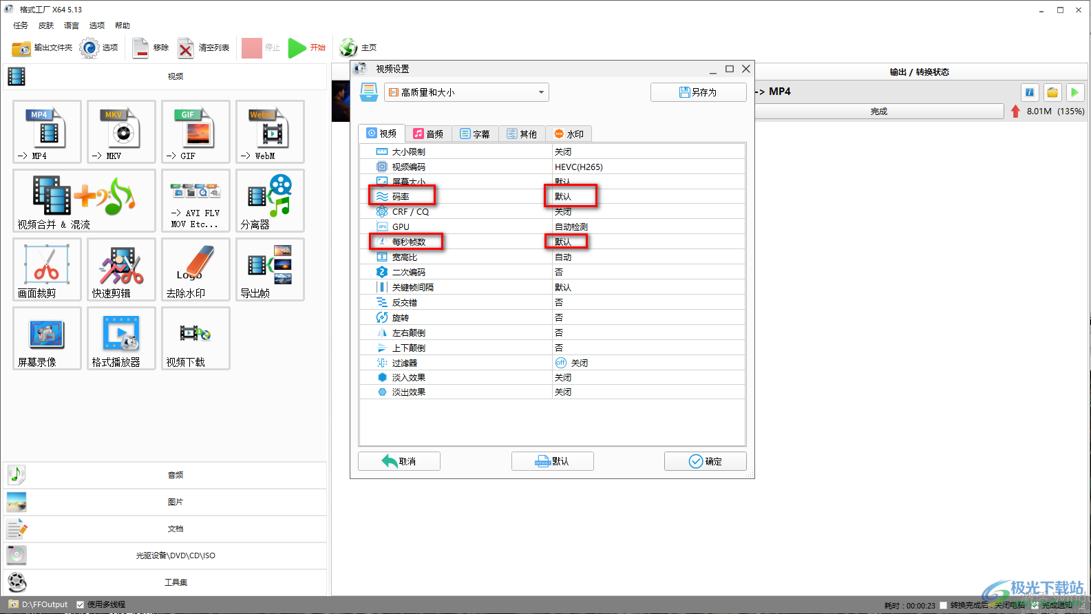Click the preset list icon in 视频设置 dialog

coord(369,92)
